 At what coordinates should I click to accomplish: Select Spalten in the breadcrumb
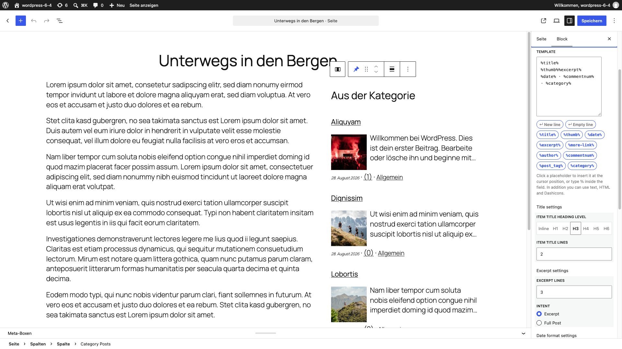pos(38,344)
